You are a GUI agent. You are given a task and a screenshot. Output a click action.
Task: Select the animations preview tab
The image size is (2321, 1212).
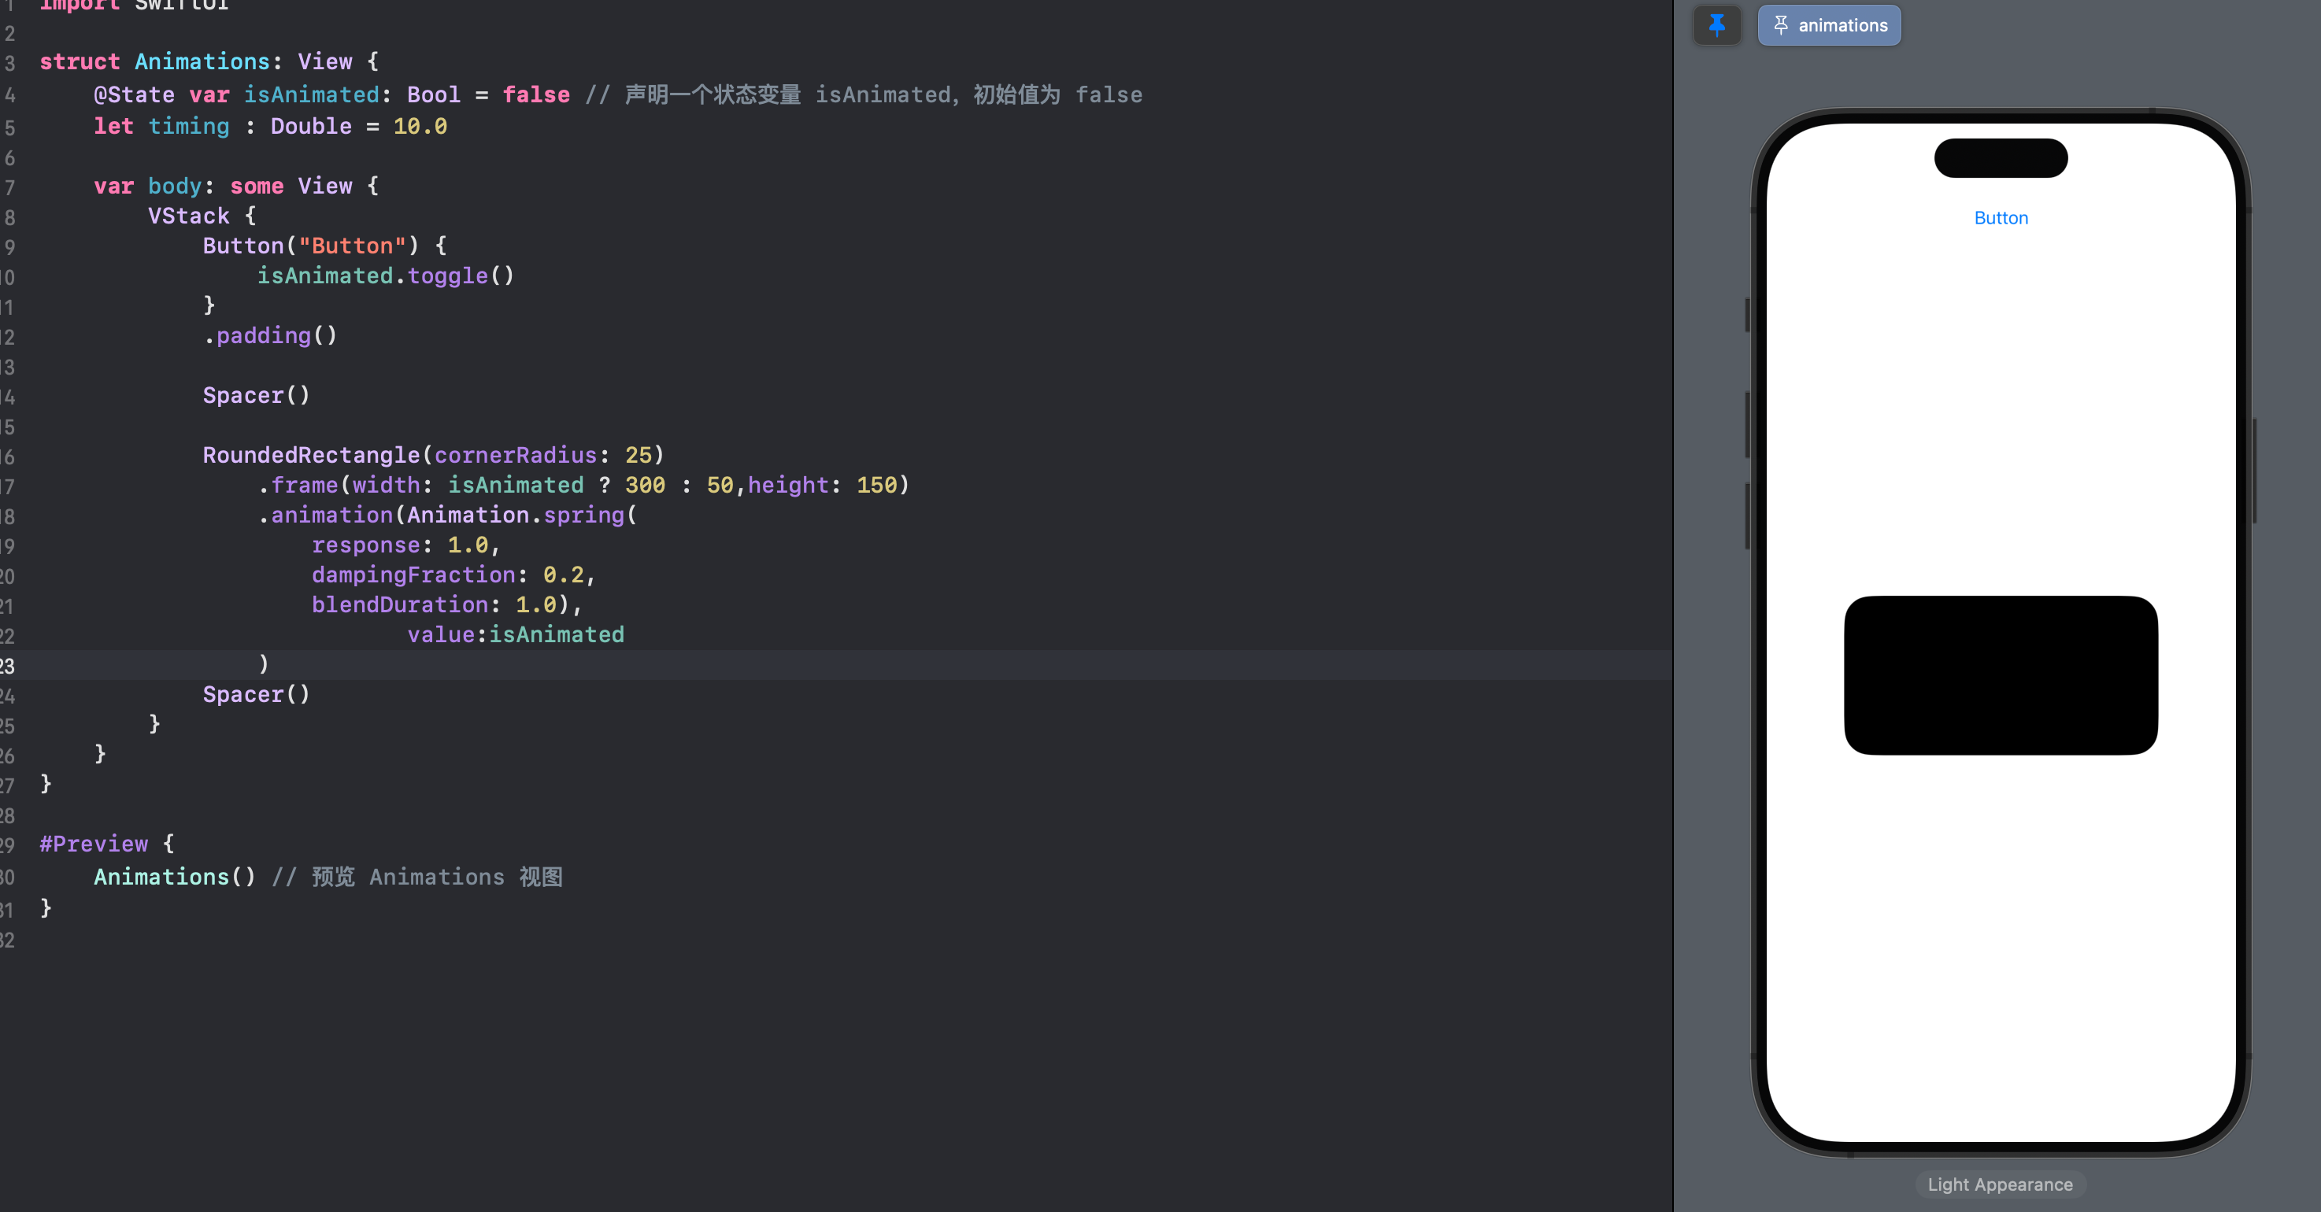[1829, 25]
